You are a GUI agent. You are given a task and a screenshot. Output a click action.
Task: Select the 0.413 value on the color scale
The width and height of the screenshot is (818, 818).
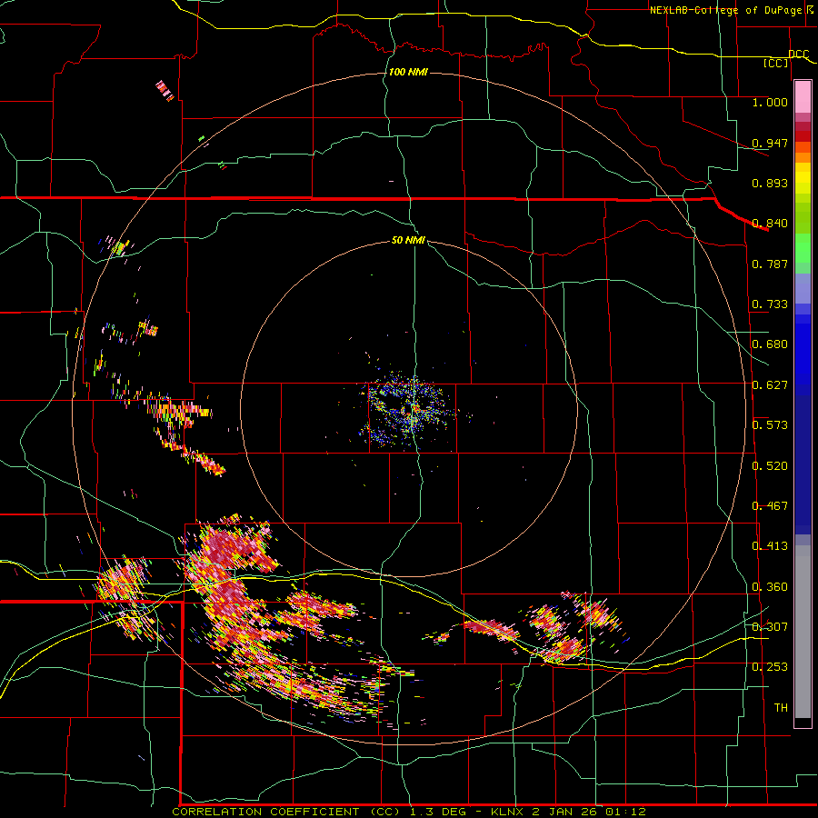[x=770, y=546]
